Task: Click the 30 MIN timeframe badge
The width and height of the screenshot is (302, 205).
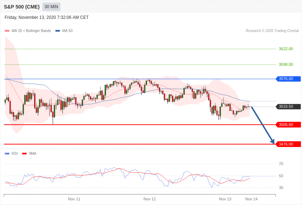Action: 51,7
